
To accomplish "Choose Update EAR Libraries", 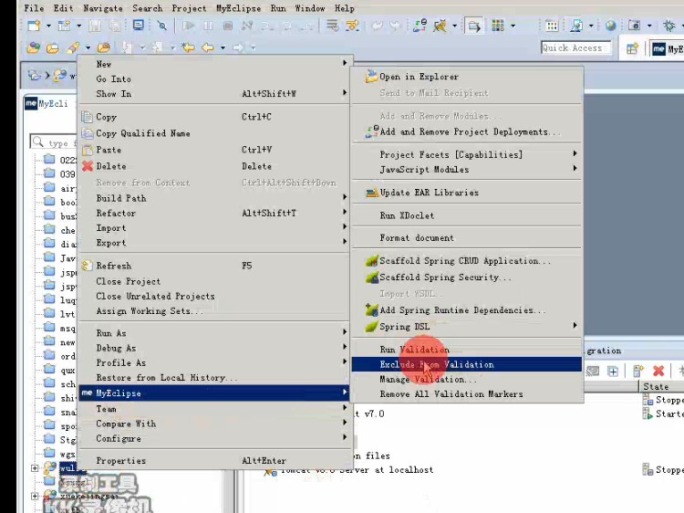I will tap(467, 192).
